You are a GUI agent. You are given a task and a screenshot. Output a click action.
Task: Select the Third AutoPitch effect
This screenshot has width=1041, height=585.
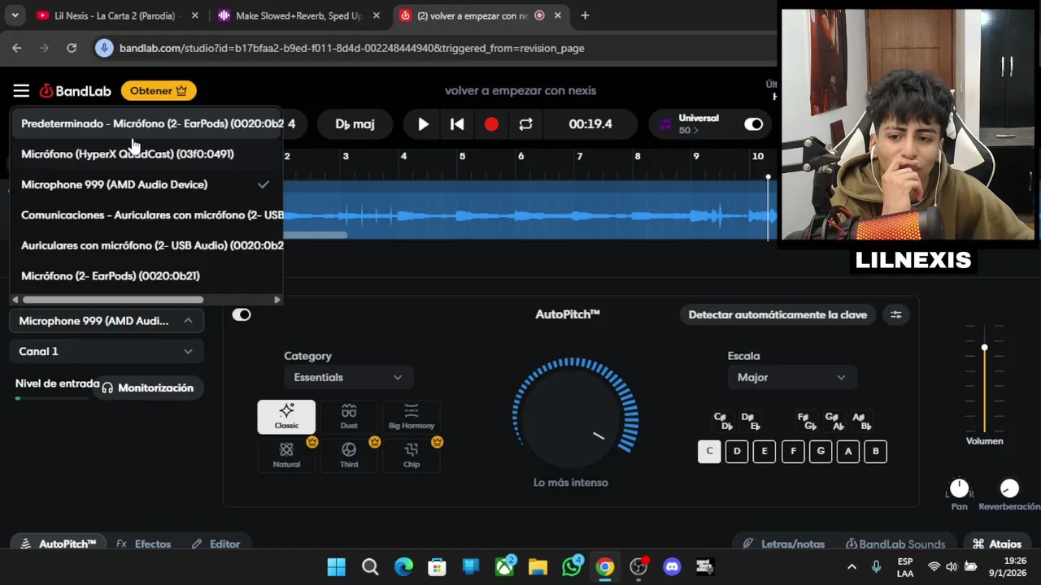[x=349, y=455]
